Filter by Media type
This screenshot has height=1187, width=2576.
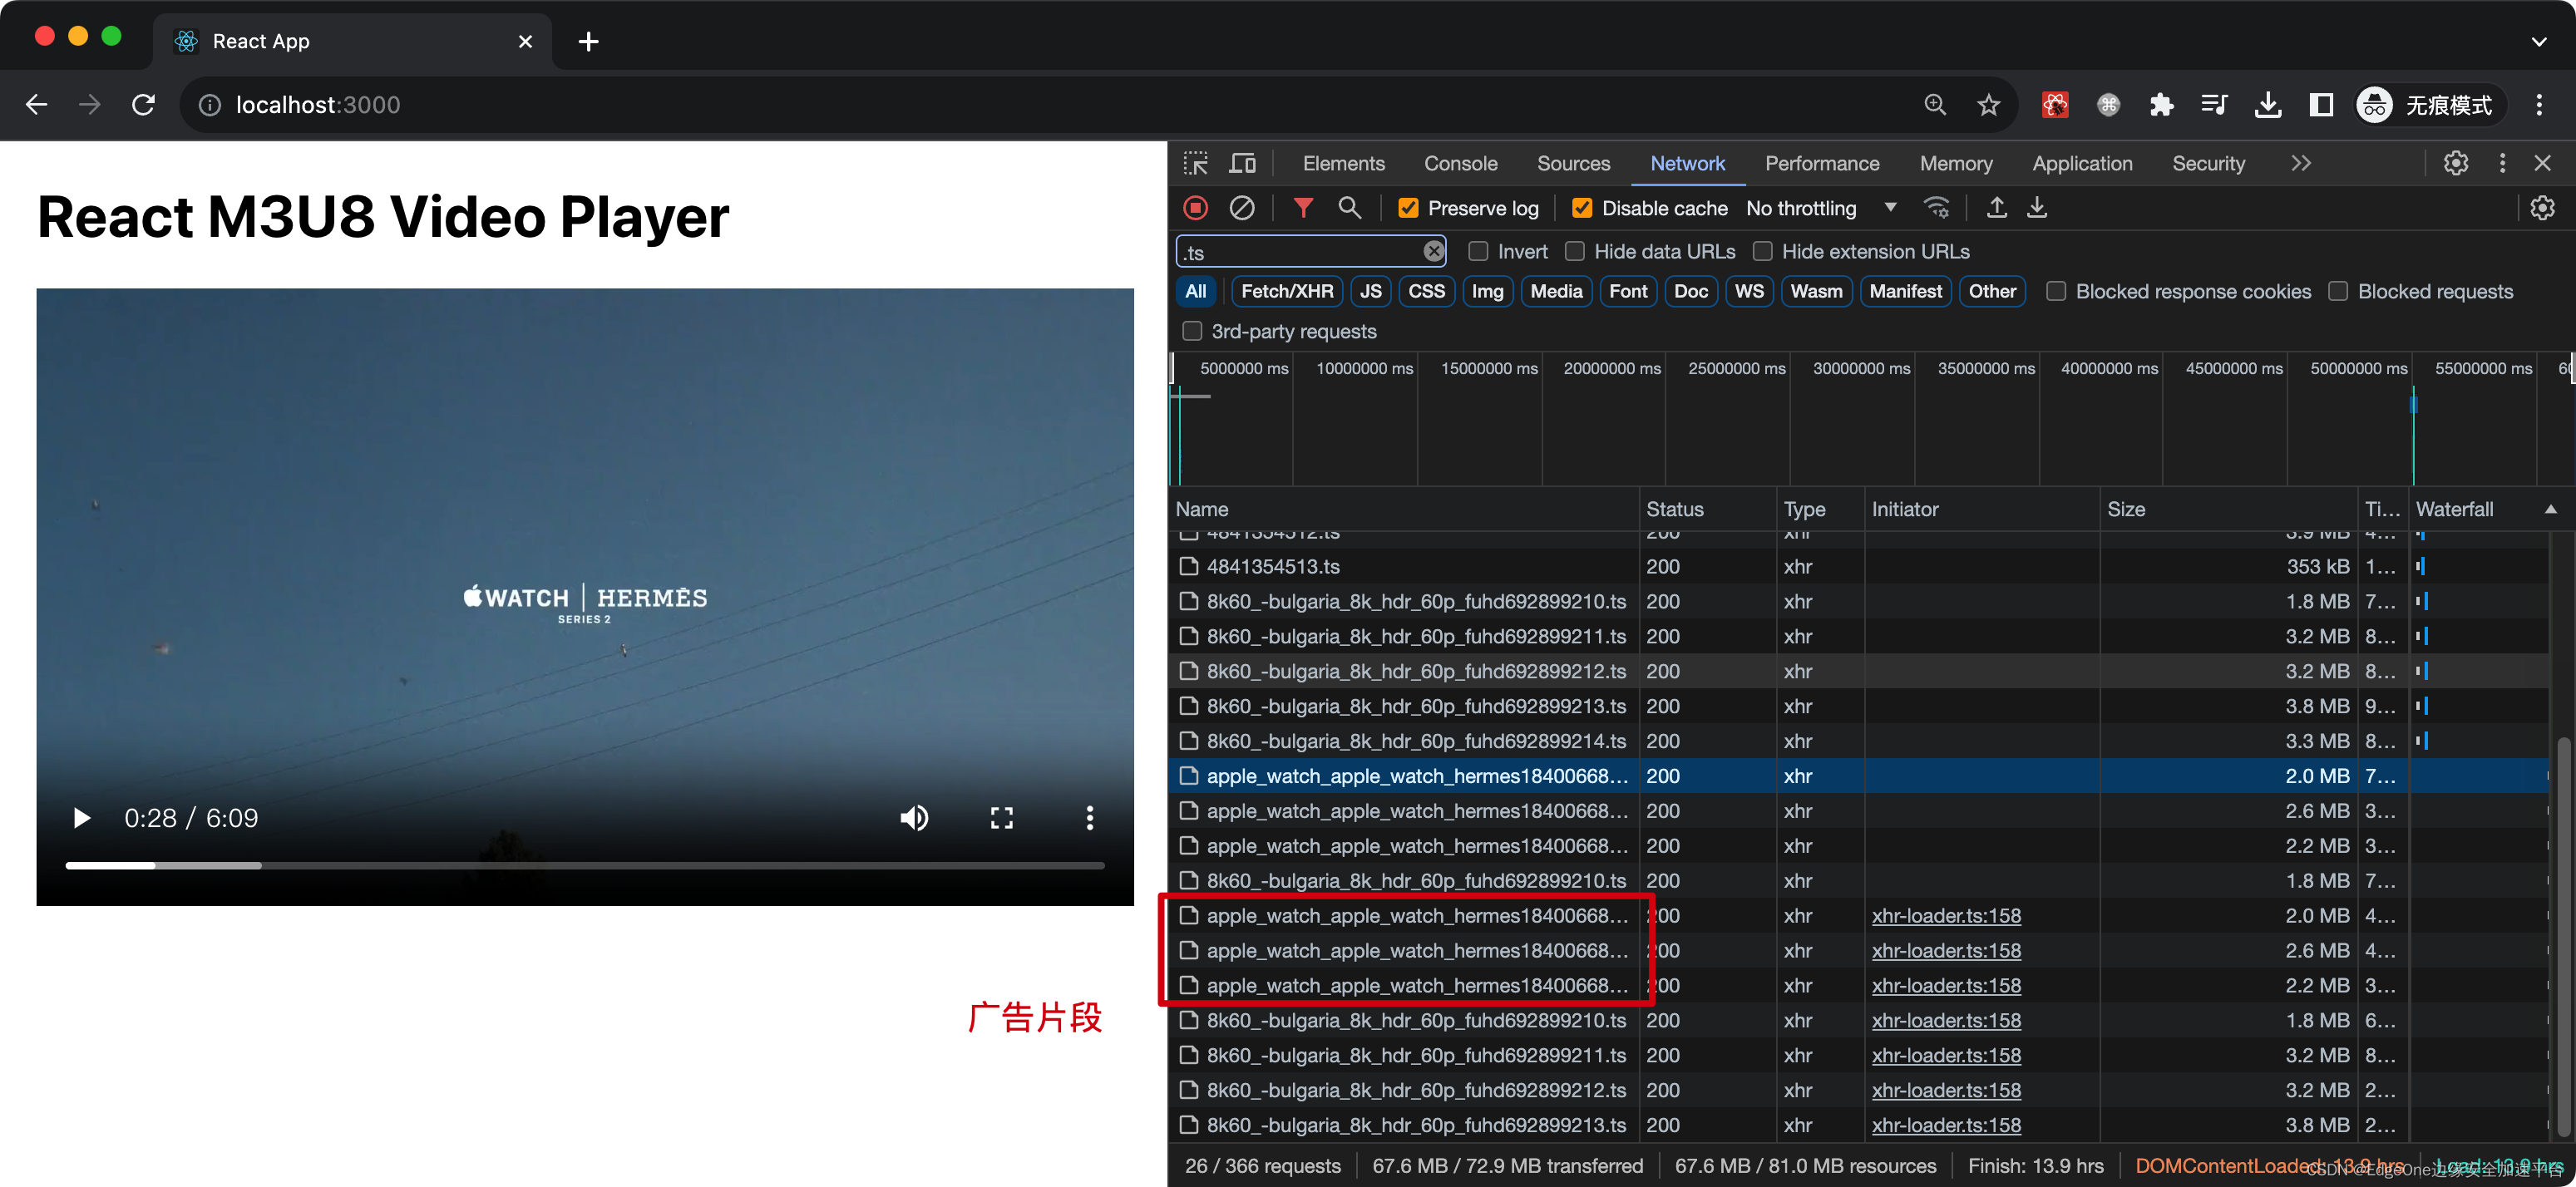click(1556, 291)
